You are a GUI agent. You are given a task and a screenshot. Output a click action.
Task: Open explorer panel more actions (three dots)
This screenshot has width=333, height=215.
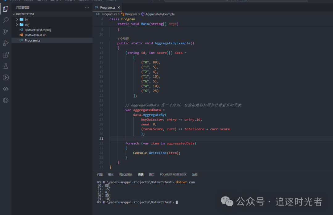87,7
